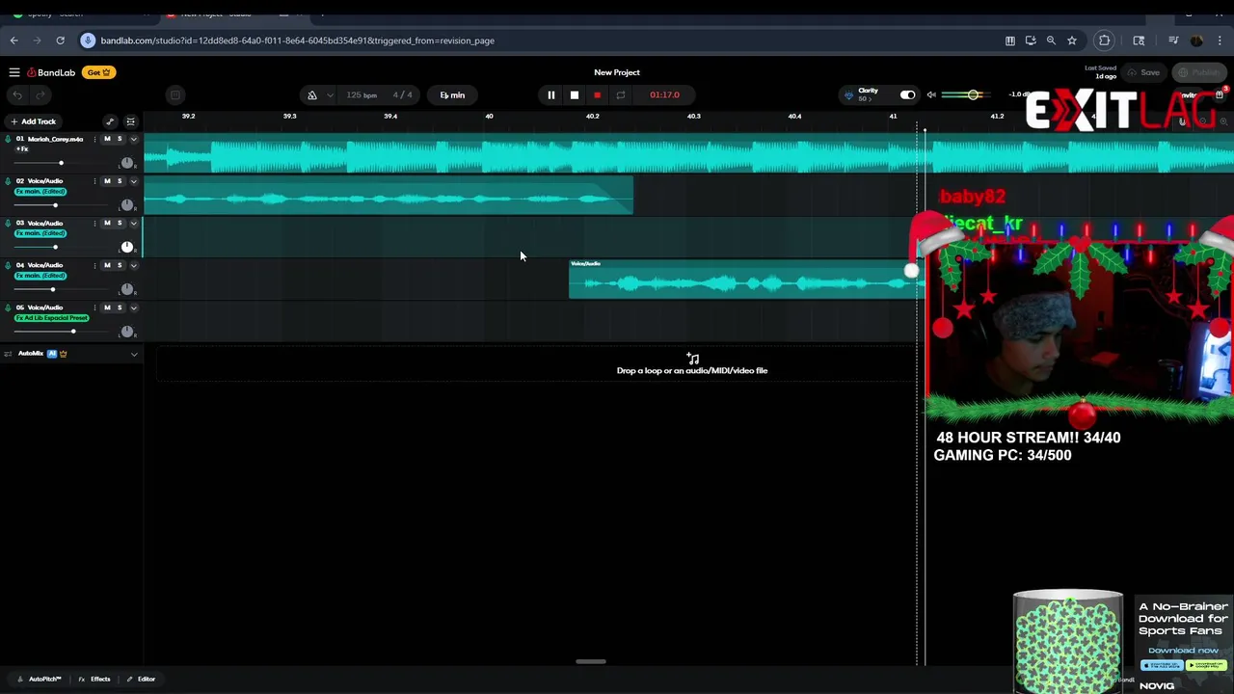Mute track 02 Voice/Audio

point(107,181)
